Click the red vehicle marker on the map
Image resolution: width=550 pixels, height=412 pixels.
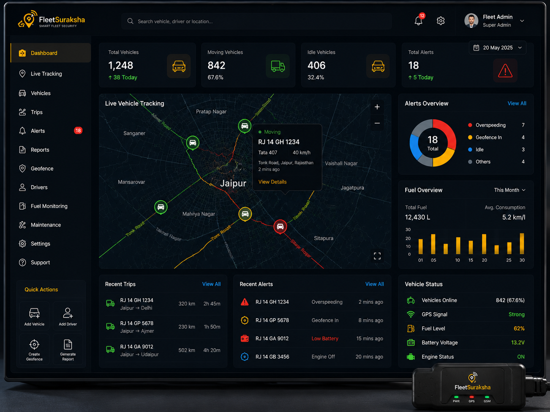point(280,227)
